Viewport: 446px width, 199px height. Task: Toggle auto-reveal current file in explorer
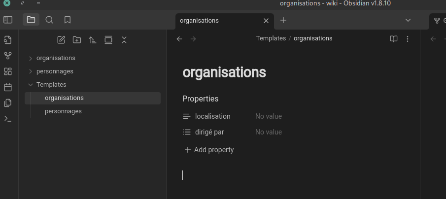tap(108, 40)
